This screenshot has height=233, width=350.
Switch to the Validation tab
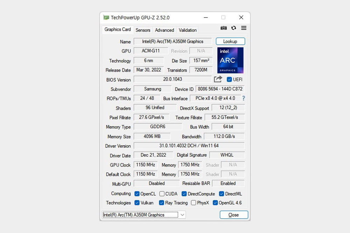click(188, 30)
